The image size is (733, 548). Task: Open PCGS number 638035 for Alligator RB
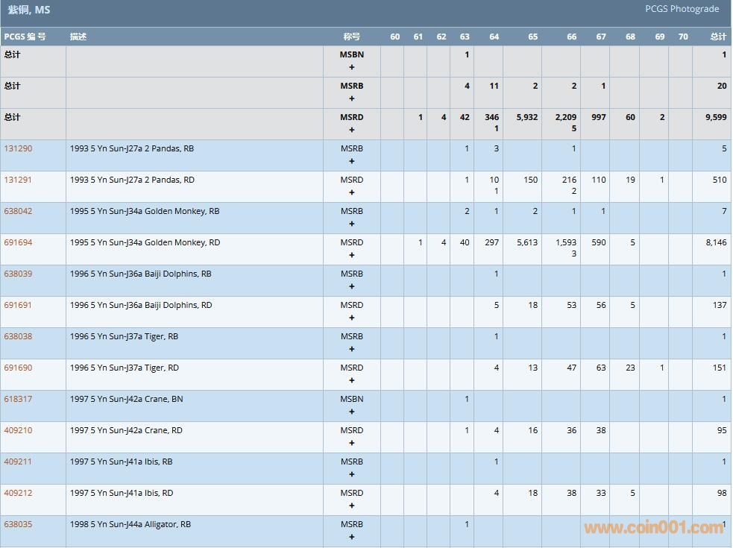tap(18, 524)
